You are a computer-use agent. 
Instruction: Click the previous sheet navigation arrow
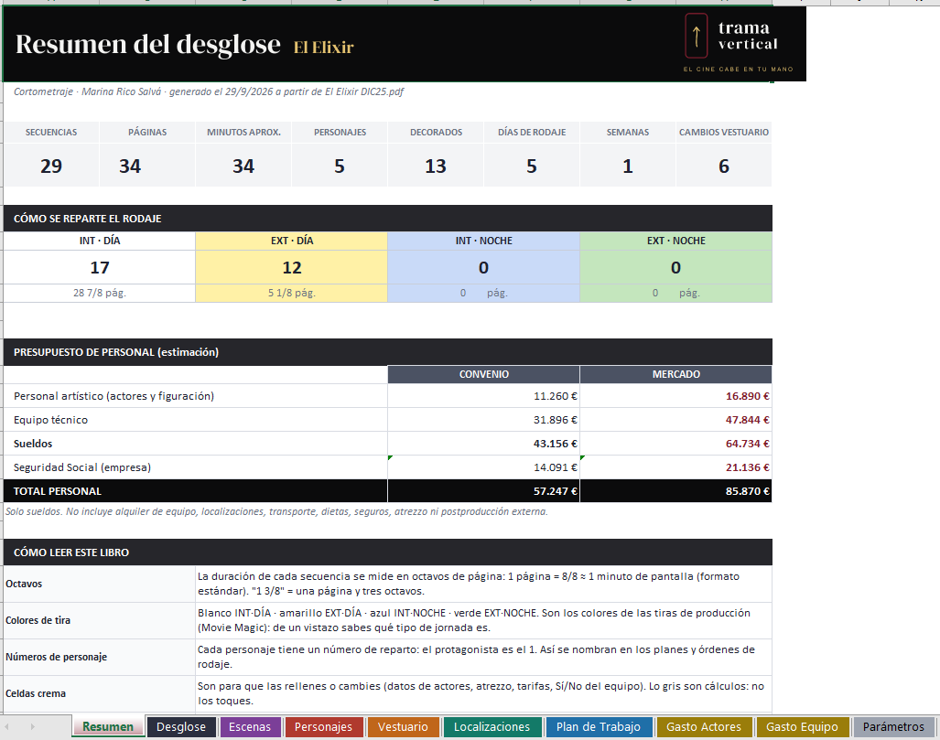[x=7, y=727]
